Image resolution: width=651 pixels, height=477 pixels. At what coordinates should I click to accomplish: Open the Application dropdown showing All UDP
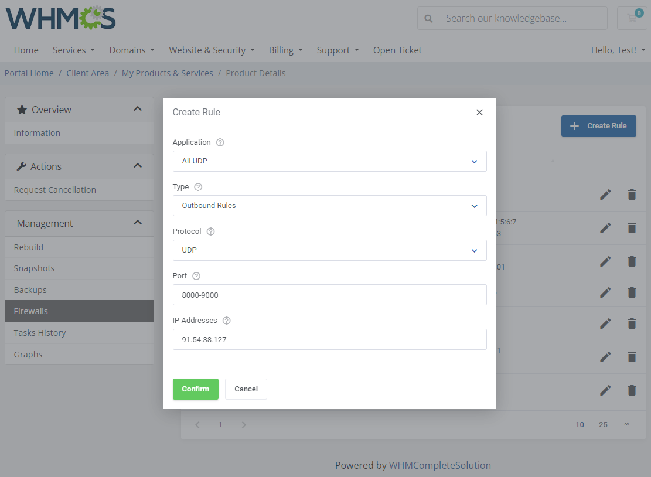[x=329, y=161]
